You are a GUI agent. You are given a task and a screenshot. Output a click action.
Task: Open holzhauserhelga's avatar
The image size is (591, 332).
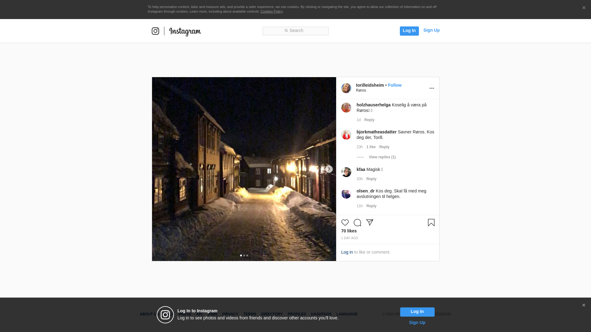346,108
